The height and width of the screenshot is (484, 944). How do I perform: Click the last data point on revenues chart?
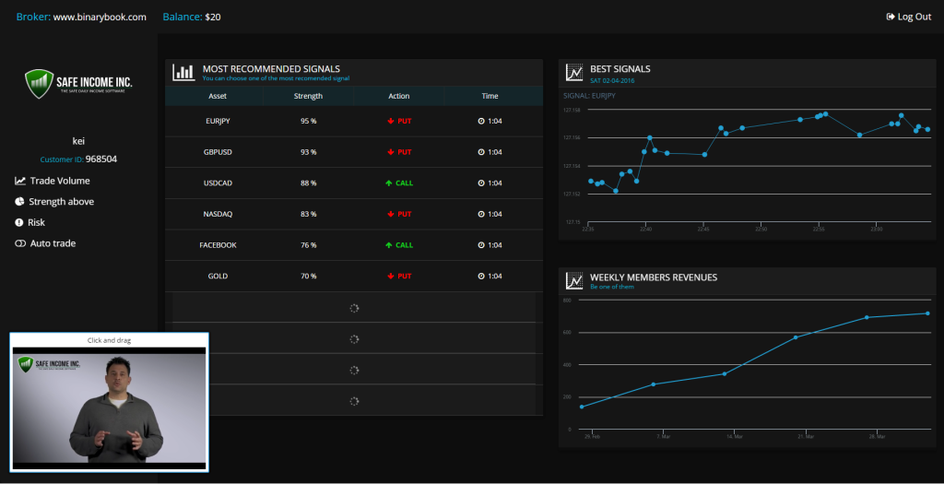927,313
